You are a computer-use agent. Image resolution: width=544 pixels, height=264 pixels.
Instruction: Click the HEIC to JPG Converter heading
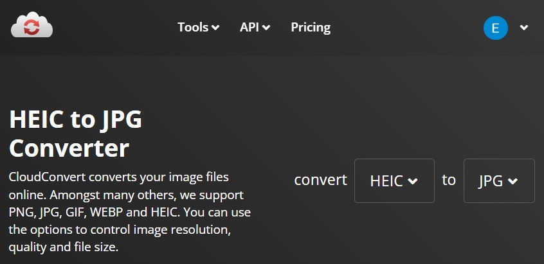(x=76, y=134)
